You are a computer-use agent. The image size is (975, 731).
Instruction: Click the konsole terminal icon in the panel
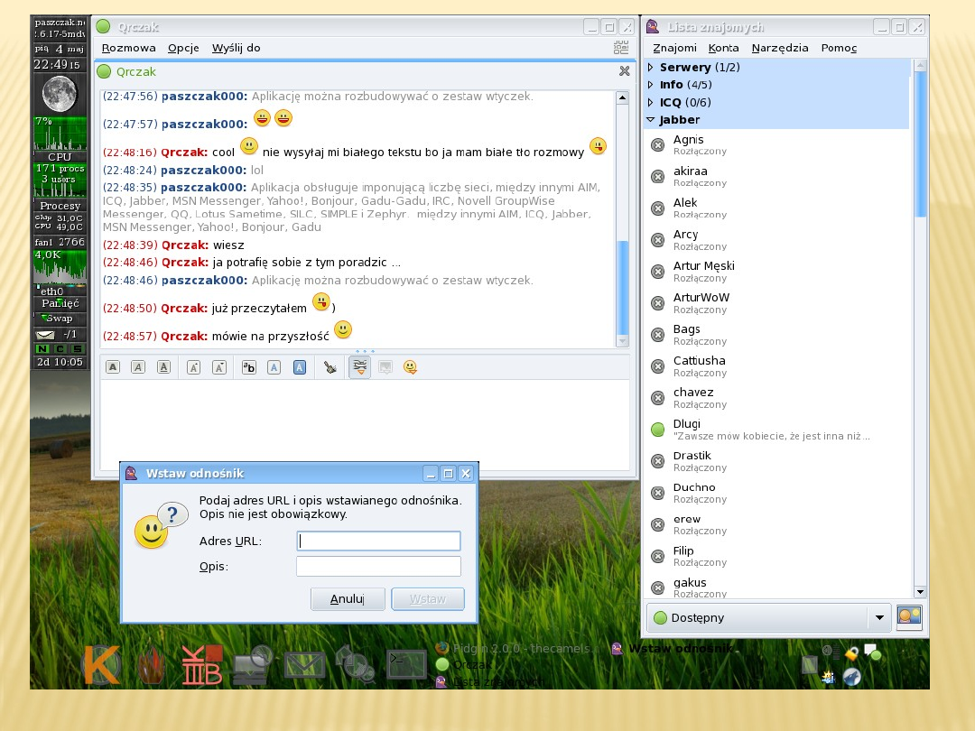pyautogui.click(x=405, y=665)
